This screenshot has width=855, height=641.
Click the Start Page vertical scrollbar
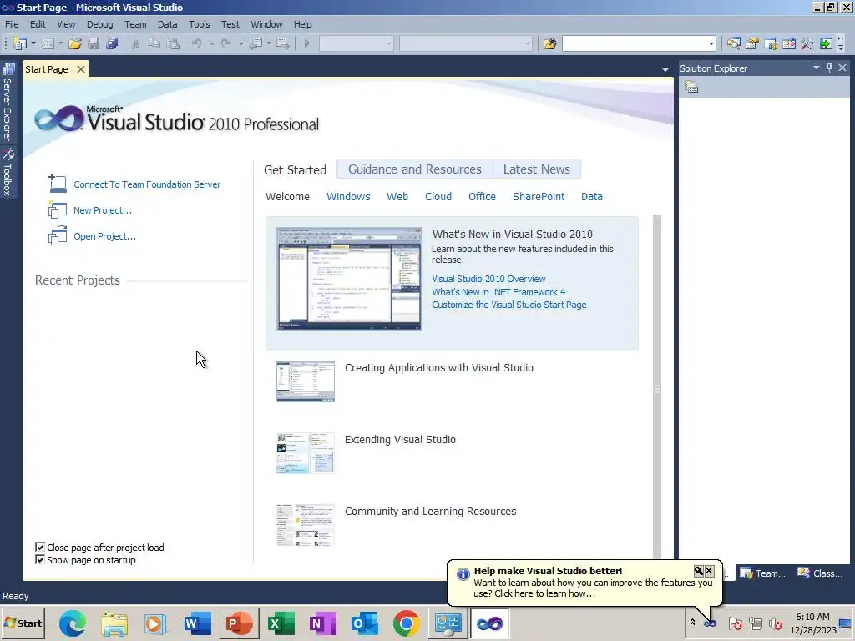coord(656,386)
